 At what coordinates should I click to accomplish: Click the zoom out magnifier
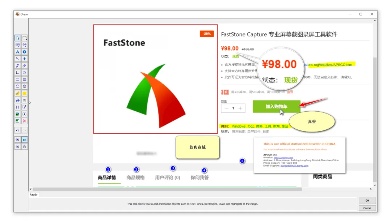[17, 147]
